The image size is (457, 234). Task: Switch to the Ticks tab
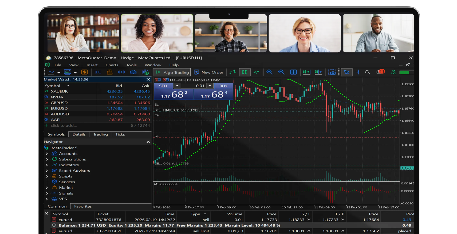(x=120, y=134)
